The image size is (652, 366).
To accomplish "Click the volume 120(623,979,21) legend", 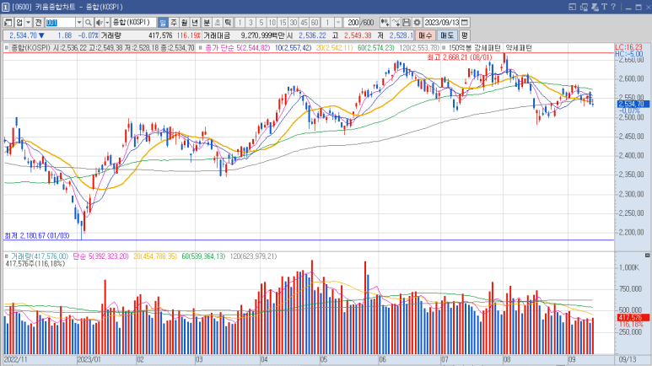I will tap(253, 256).
